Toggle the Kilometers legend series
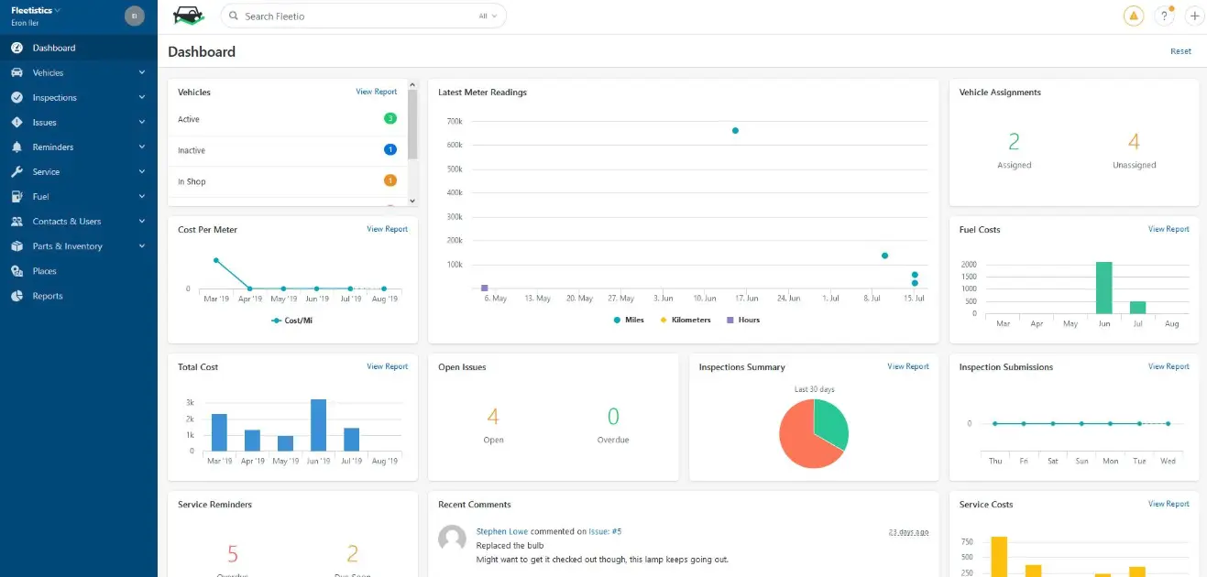 (x=685, y=320)
